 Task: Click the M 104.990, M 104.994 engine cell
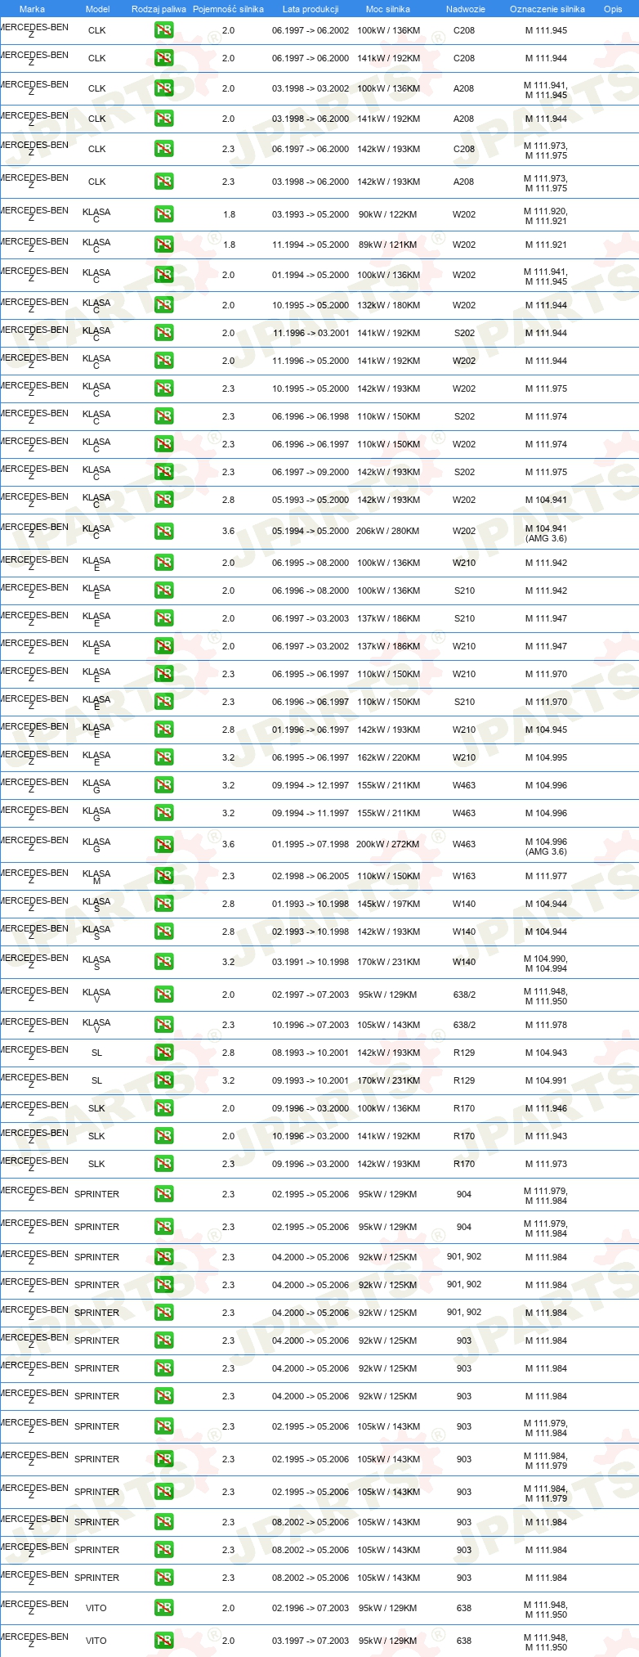coord(546,963)
